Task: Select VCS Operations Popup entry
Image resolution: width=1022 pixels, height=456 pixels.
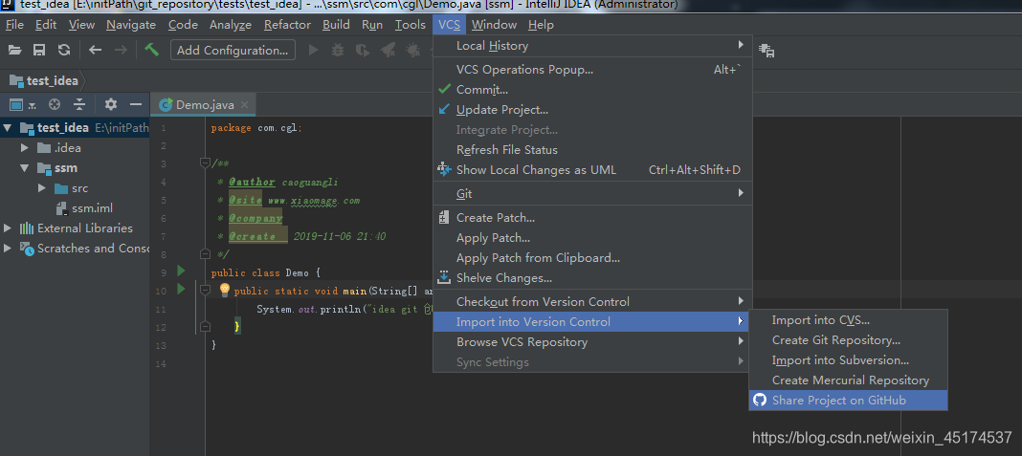Action: coord(592,70)
